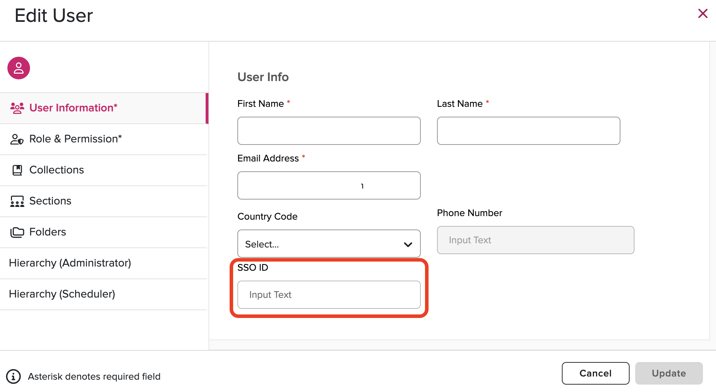
Task: Click the Sections group icon
Action: (17, 201)
